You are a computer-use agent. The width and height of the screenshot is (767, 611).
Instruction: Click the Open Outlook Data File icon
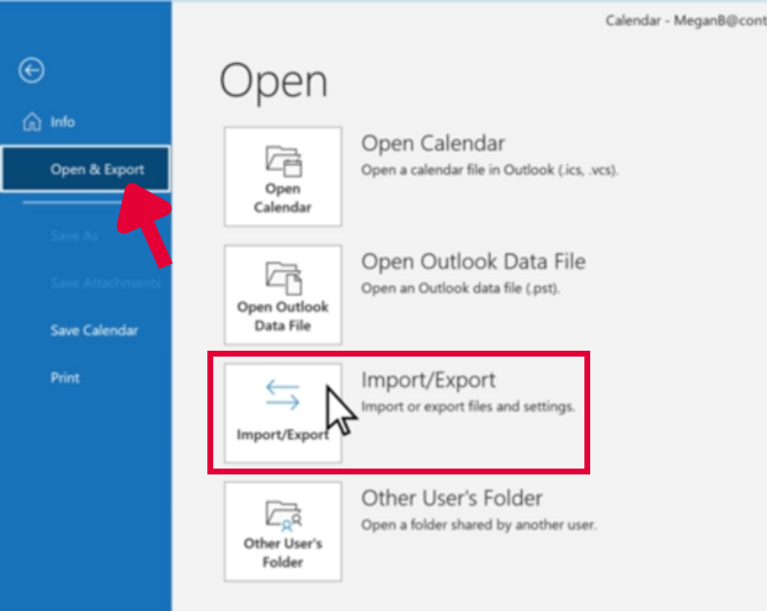coord(283,278)
